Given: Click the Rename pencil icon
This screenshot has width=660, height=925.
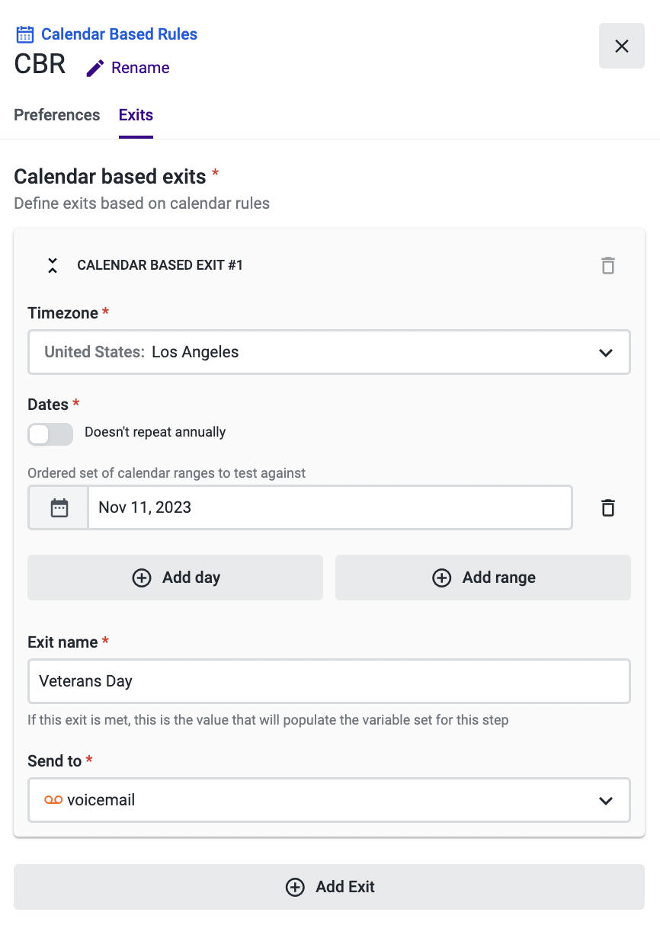Looking at the screenshot, I should tap(95, 68).
